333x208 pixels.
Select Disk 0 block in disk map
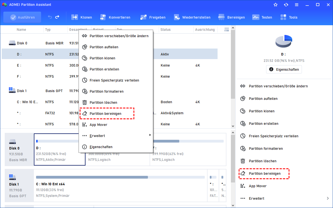coord(19,149)
